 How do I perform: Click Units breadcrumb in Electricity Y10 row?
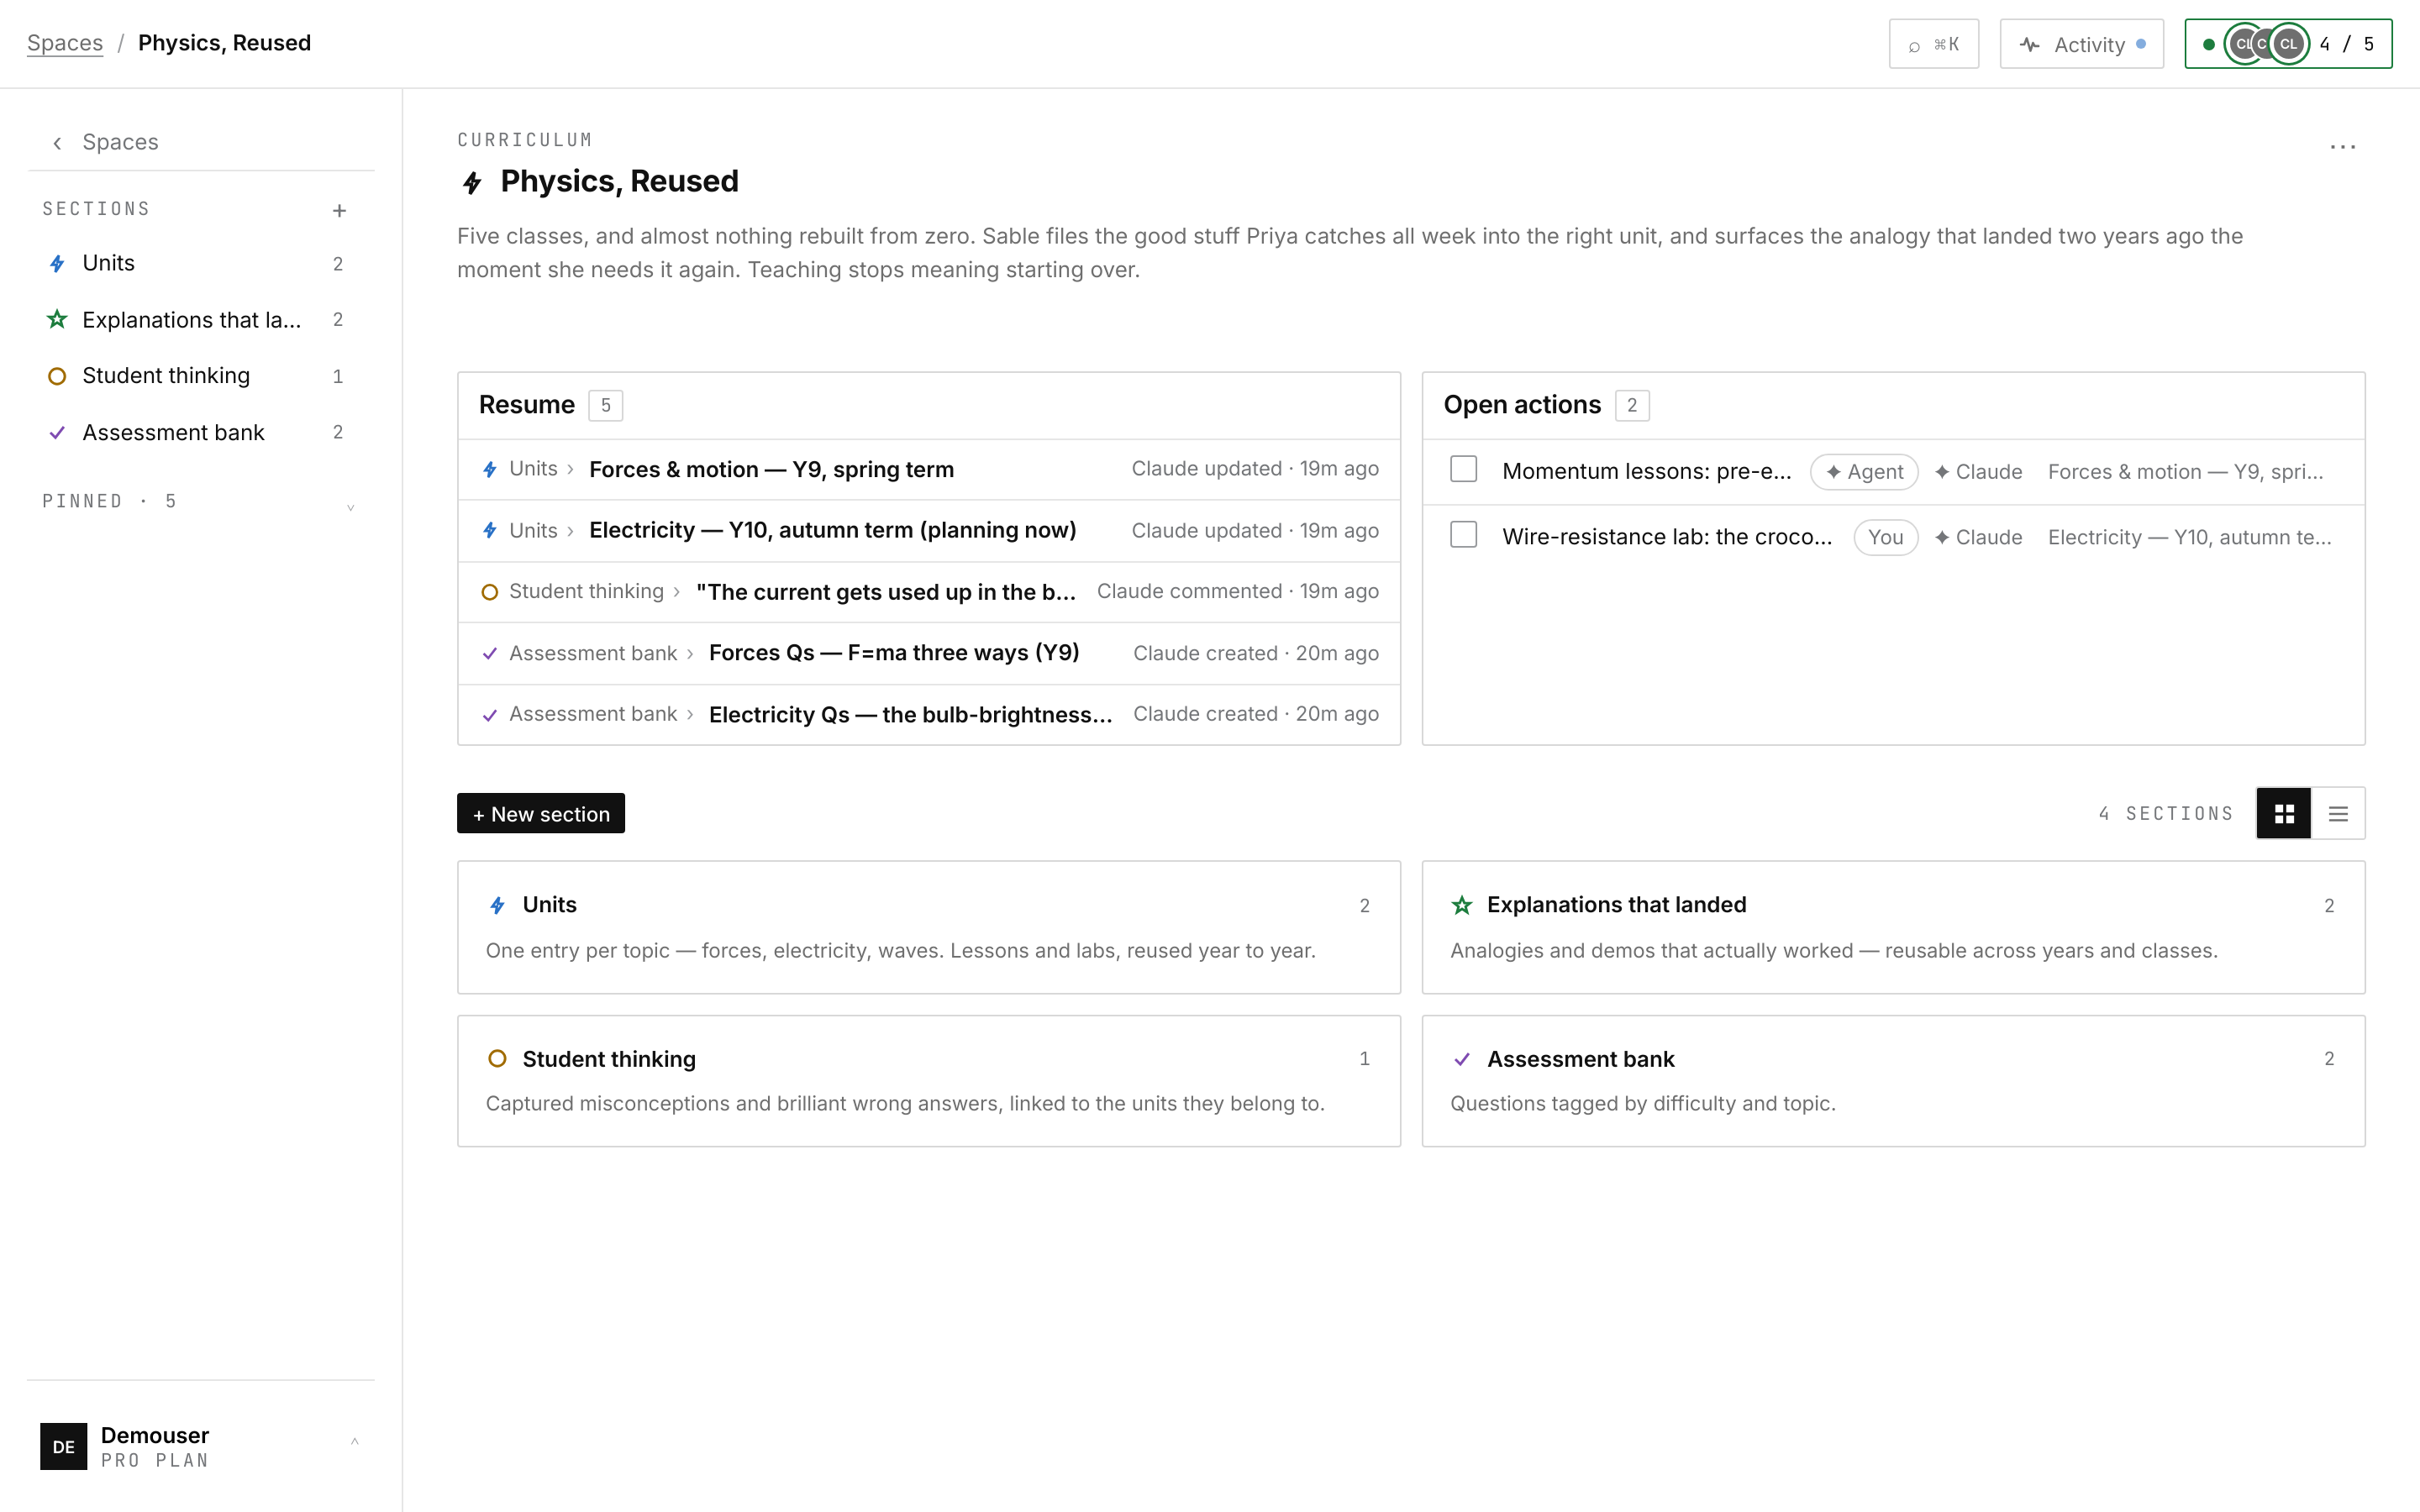click(x=533, y=531)
